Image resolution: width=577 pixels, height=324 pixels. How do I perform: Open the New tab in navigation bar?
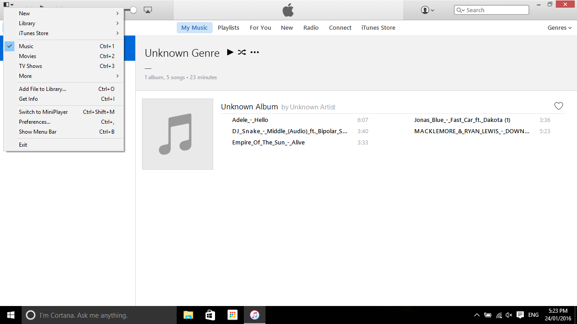(287, 27)
